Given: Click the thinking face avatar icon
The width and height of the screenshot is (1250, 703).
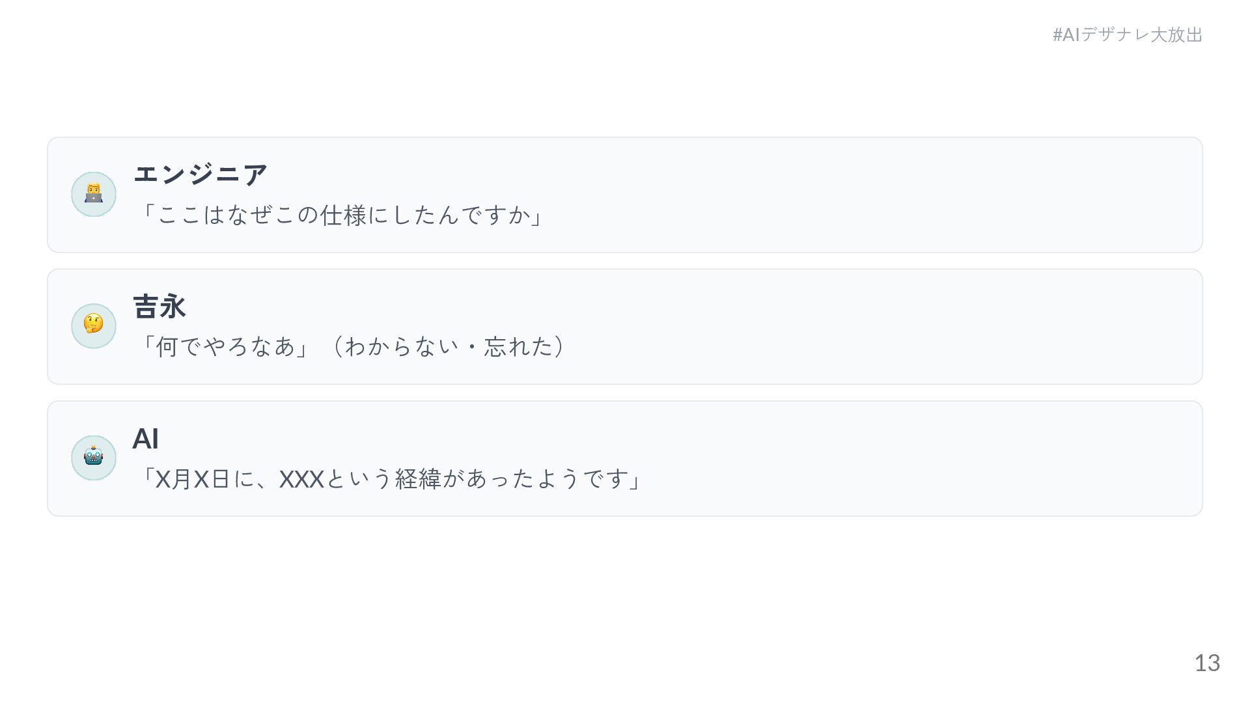Looking at the screenshot, I should [94, 325].
